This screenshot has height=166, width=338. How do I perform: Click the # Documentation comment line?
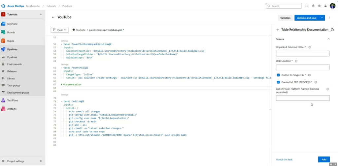point(71,85)
